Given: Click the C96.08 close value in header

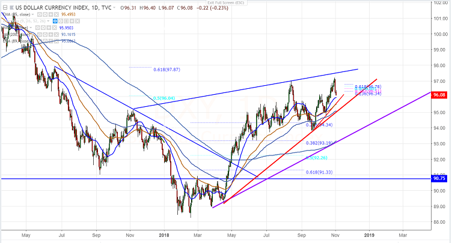Looking at the screenshot, I should pyautogui.click(x=185, y=8).
